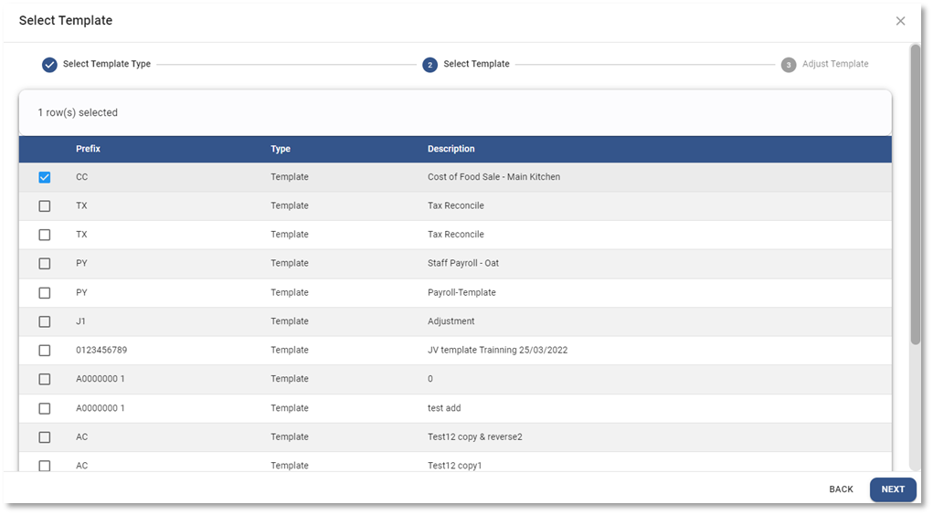This screenshot has height=515, width=933.
Task: Sort by the Prefix column header
Action: [x=88, y=149]
